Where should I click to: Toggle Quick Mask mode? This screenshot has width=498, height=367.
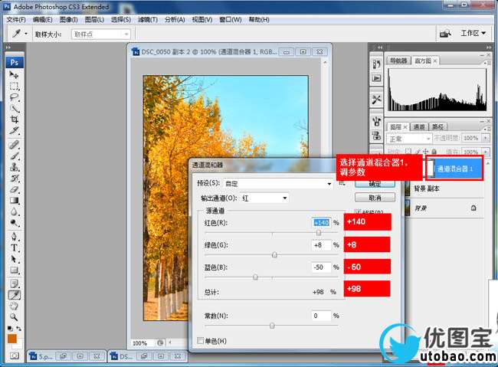coord(15,356)
